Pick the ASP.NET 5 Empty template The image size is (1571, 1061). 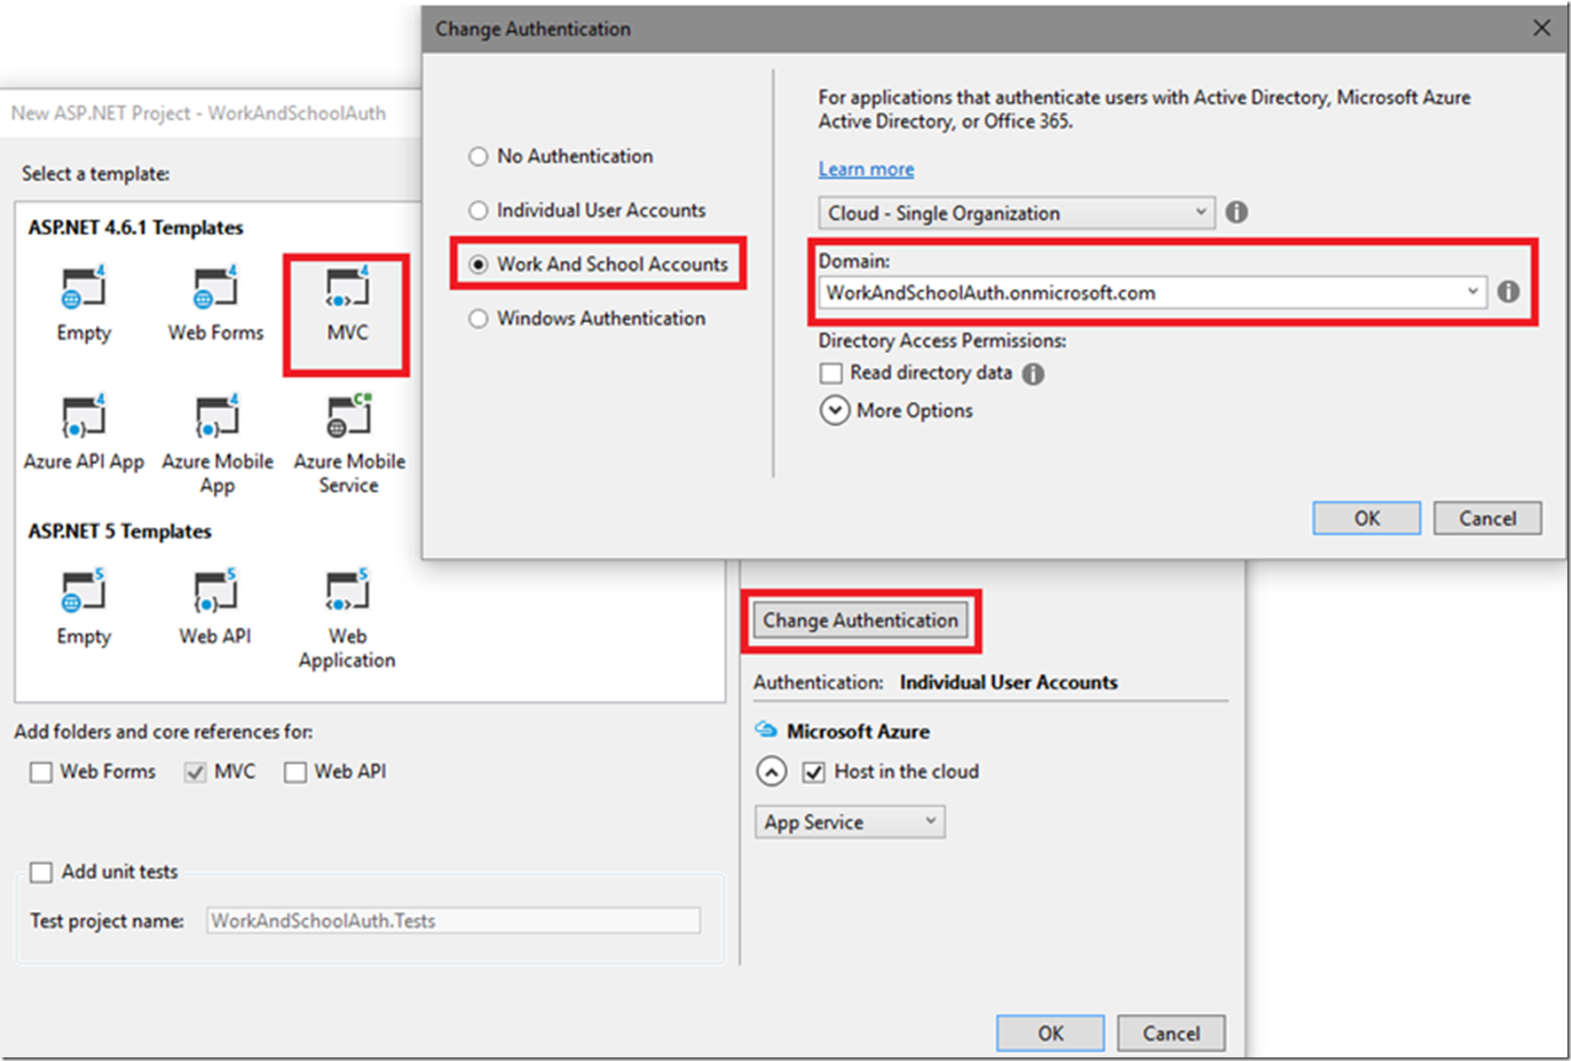pyautogui.click(x=83, y=609)
